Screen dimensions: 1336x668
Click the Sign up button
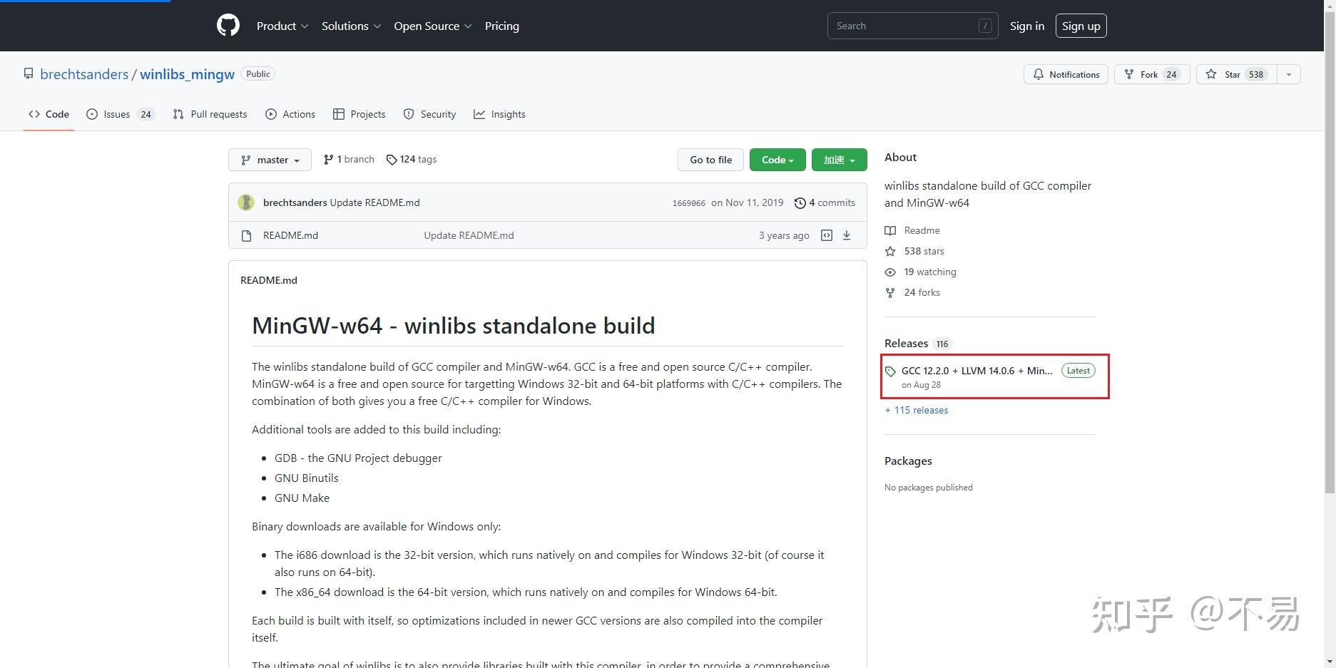pyautogui.click(x=1081, y=26)
